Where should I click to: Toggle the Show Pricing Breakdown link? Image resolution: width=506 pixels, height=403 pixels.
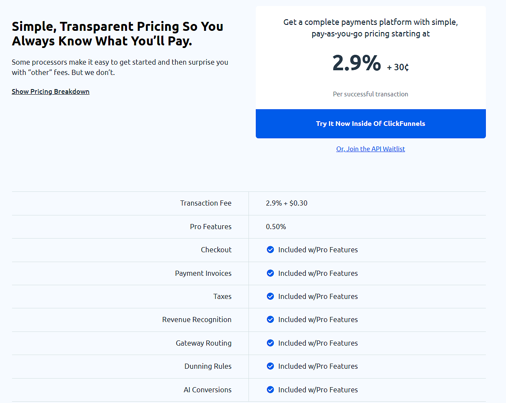tap(50, 92)
